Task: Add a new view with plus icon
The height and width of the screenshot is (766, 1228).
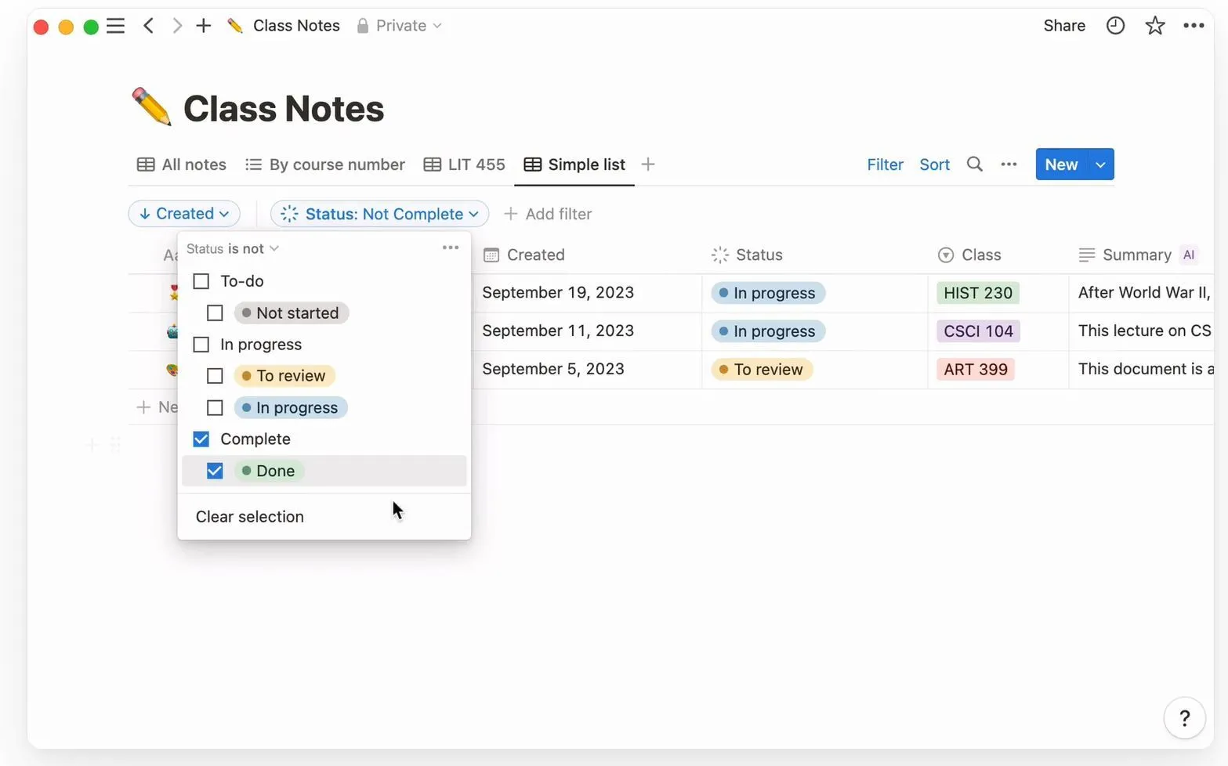Action: click(x=647, y=164)
